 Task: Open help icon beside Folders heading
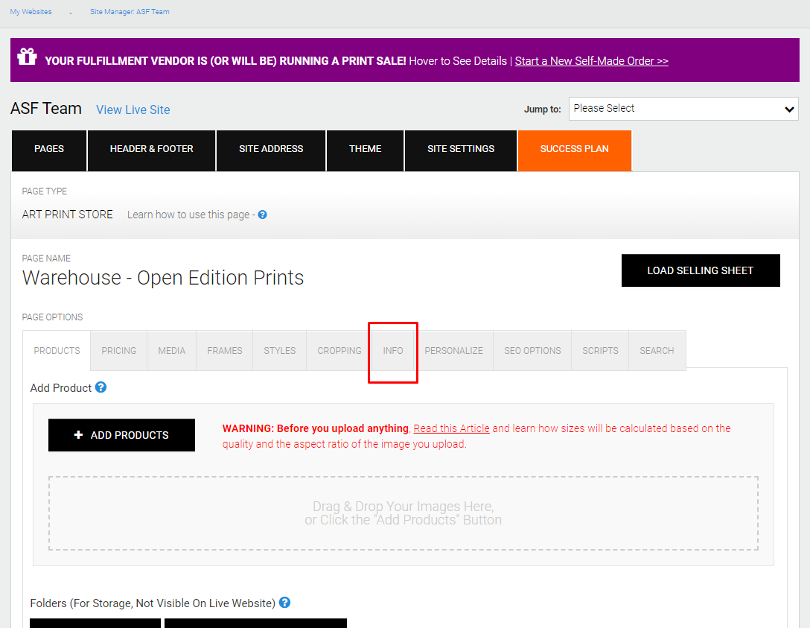tap(284, 602)
